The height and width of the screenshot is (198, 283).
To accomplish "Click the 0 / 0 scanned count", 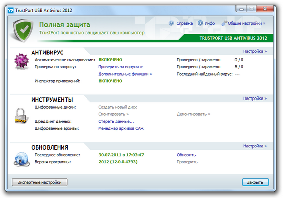I will [x=239, y=60].
